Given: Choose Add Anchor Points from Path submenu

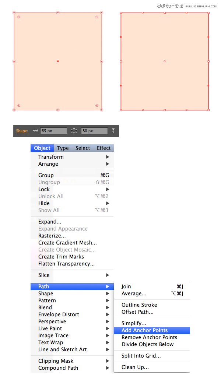Looking at the screenshot, I should tap(144, 330).
